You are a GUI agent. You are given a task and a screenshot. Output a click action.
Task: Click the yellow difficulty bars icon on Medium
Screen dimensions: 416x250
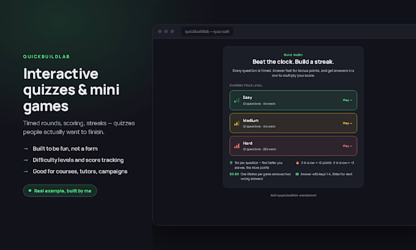click(x=237, y=123)
